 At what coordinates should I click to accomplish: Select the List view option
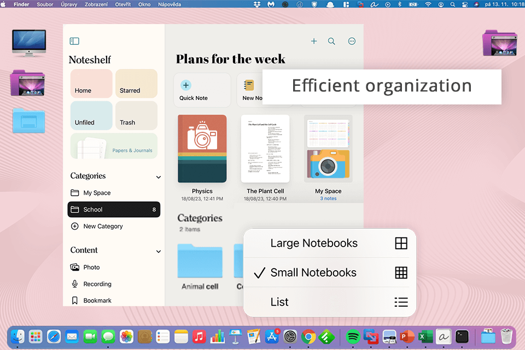[x=330, y=302]
